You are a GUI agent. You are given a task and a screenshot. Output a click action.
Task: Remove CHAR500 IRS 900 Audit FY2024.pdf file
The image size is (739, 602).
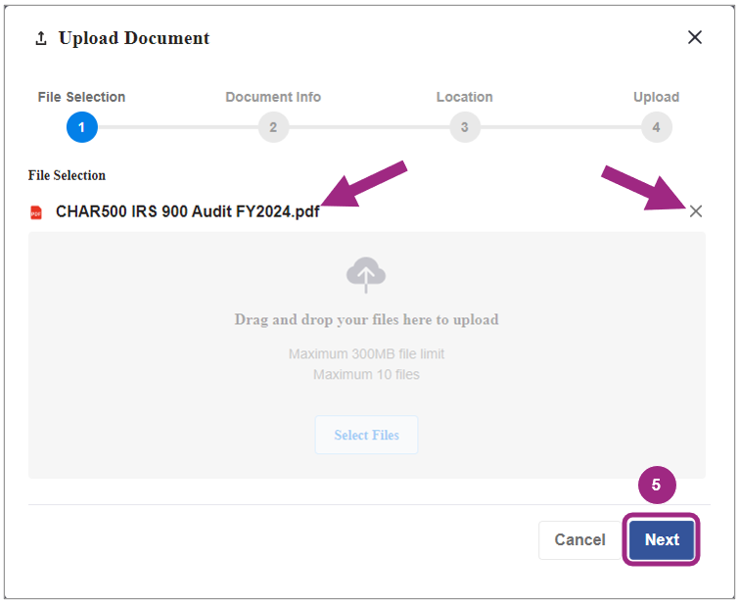pyautogui.click(x=696, y=211)
